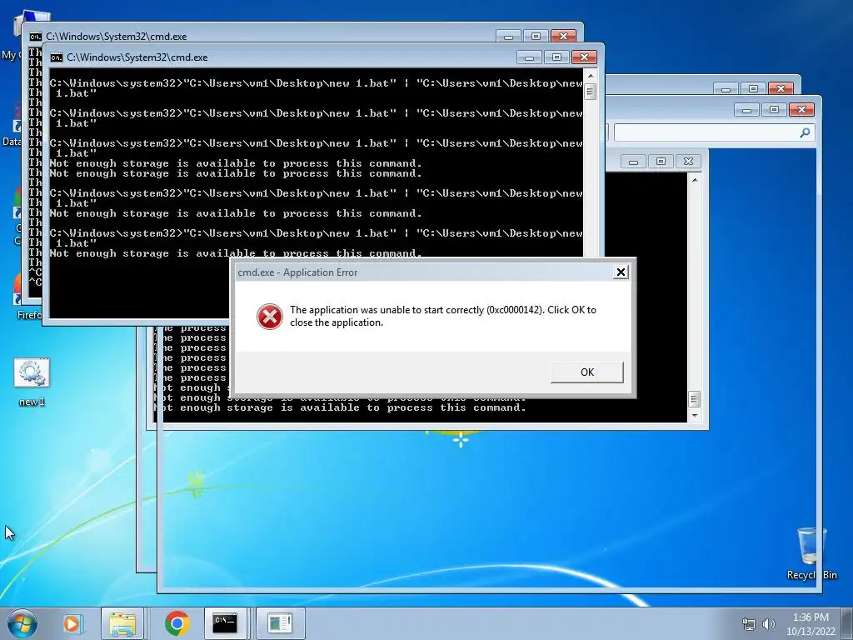The image size is (853, 640).
Task: Open the Recycle Bin on the desktop
Action: pos(811,553)
